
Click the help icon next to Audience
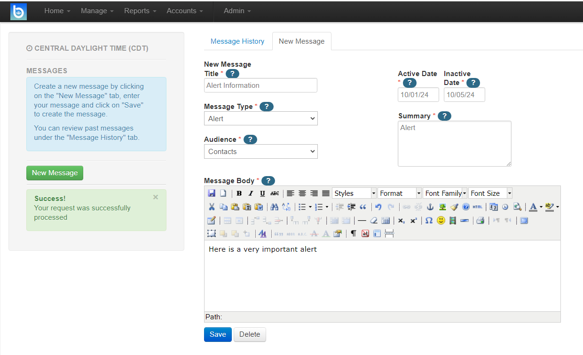250,139
